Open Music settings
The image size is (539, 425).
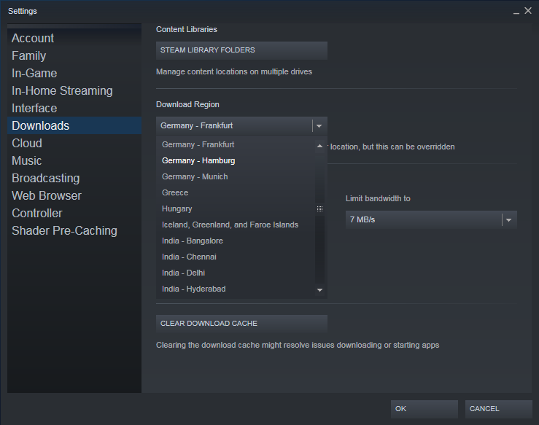pyautogui.click(x=74, y=160)
